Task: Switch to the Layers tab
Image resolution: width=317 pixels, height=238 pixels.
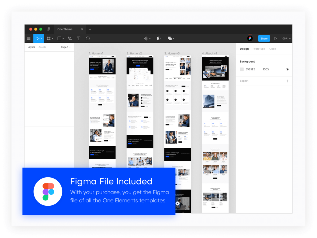Action: click(x=31, y=47)
